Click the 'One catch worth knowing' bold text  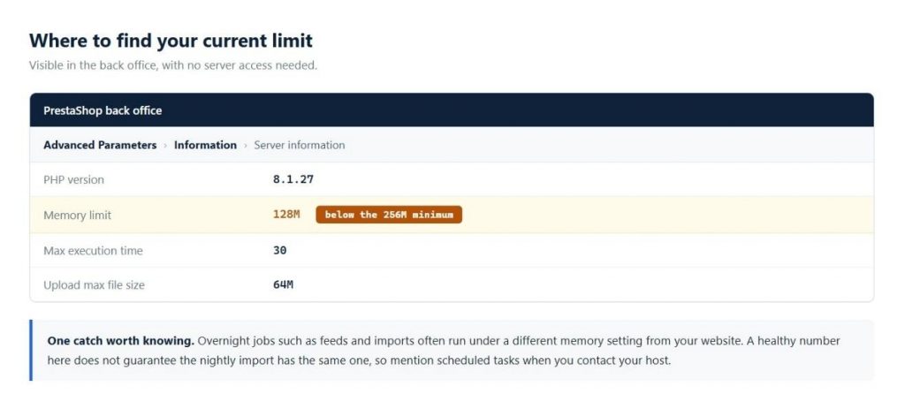[x=120, y=340]
